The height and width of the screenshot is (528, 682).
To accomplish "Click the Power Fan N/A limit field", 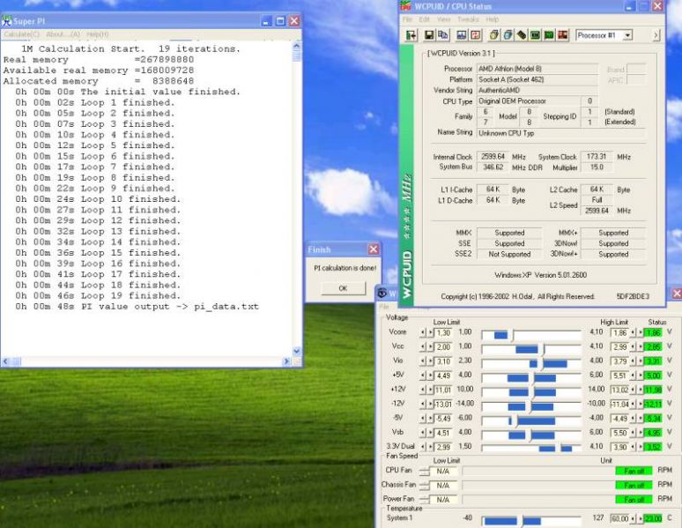I will pyautogui.click(x=443, y=500).
